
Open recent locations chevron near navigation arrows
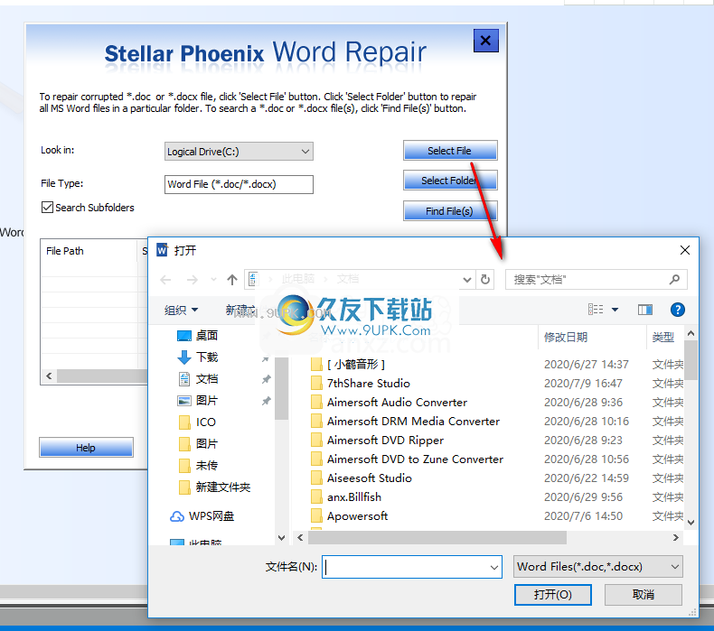point(213,279)
